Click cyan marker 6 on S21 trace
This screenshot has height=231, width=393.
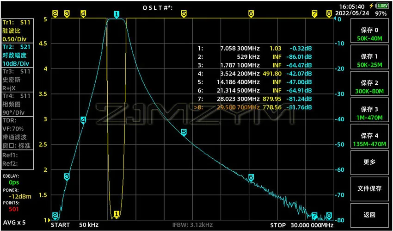click(x=251, y=177)
